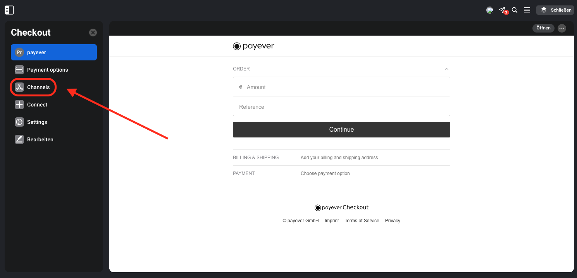Click the Bearbeiten pencil icon
Viewport: 577px width, 278px height.
tap(19, 139)
